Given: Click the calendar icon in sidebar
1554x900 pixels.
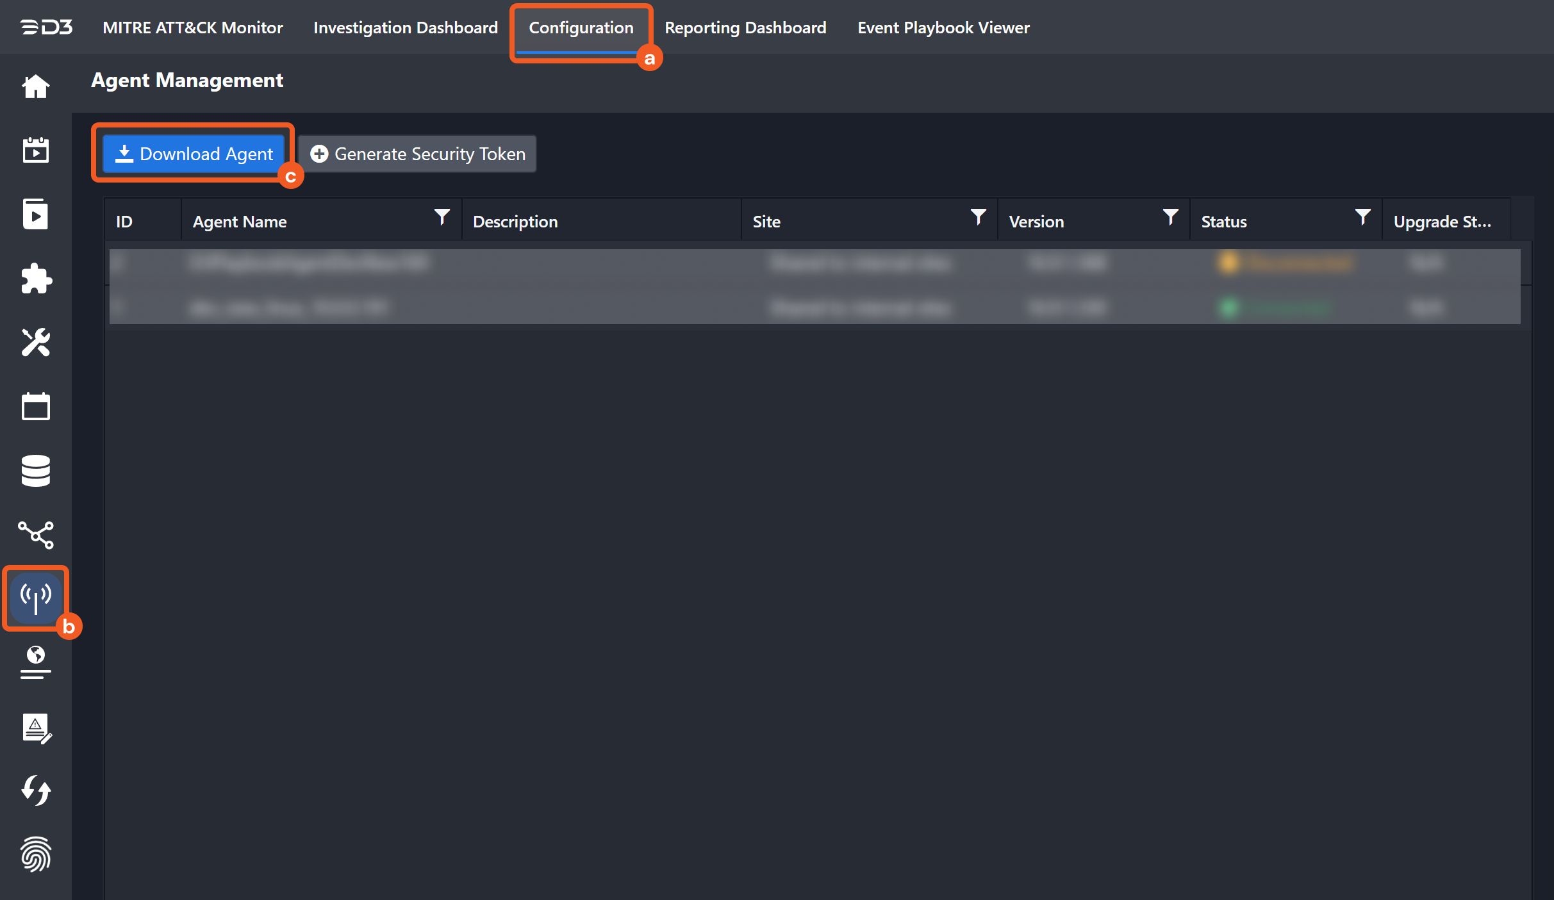Looking at the screenshot, I should tap(36, 407).
